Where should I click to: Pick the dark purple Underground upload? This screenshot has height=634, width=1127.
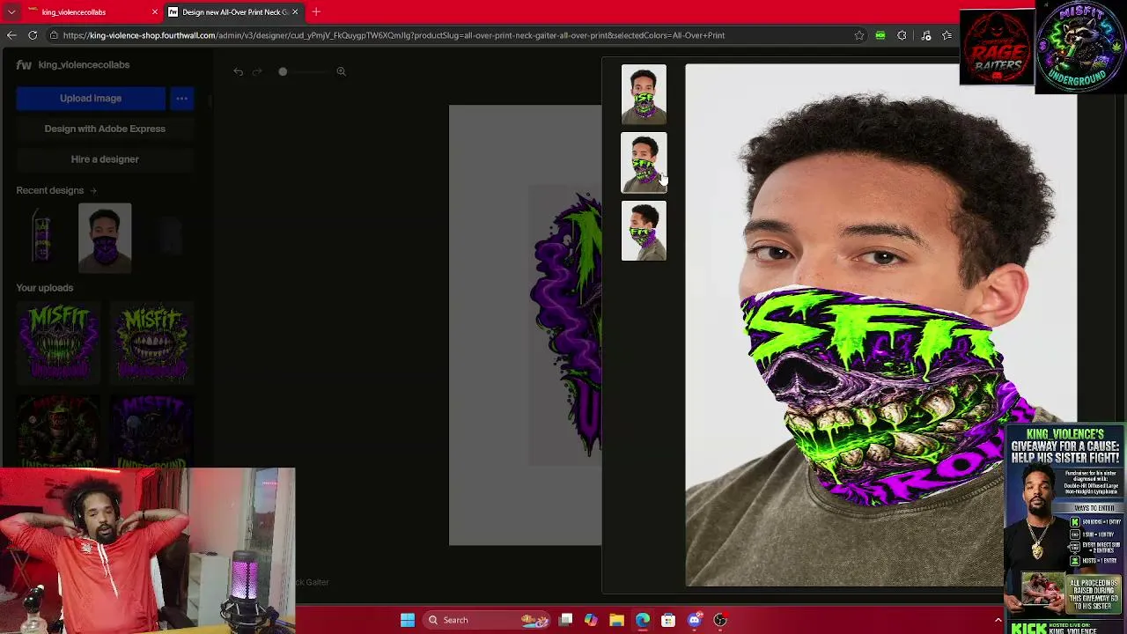(151, 430)
